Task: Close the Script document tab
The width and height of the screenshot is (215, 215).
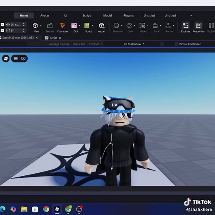Action: click(x=60, y=38)
